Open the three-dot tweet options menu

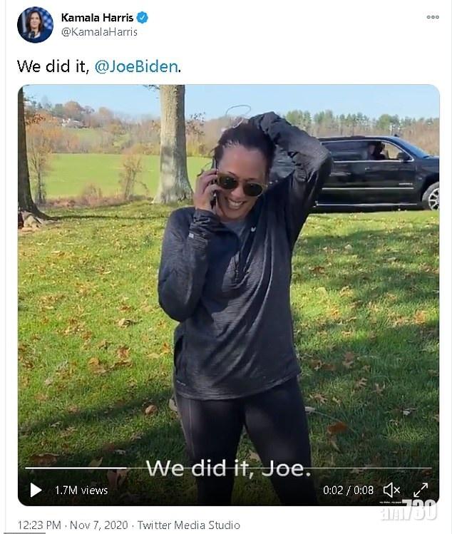pos(433,17)
